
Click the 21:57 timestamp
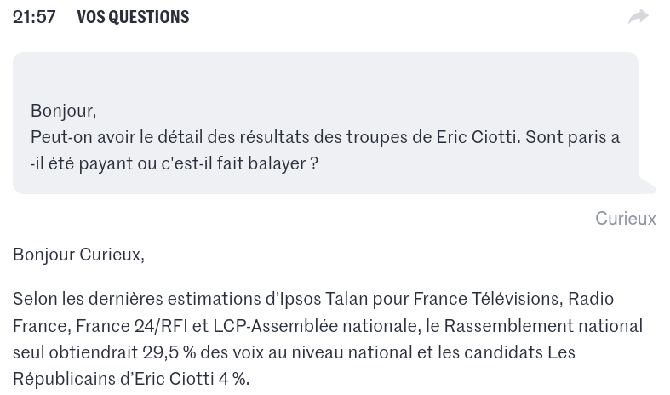click(x=34, y=17)
